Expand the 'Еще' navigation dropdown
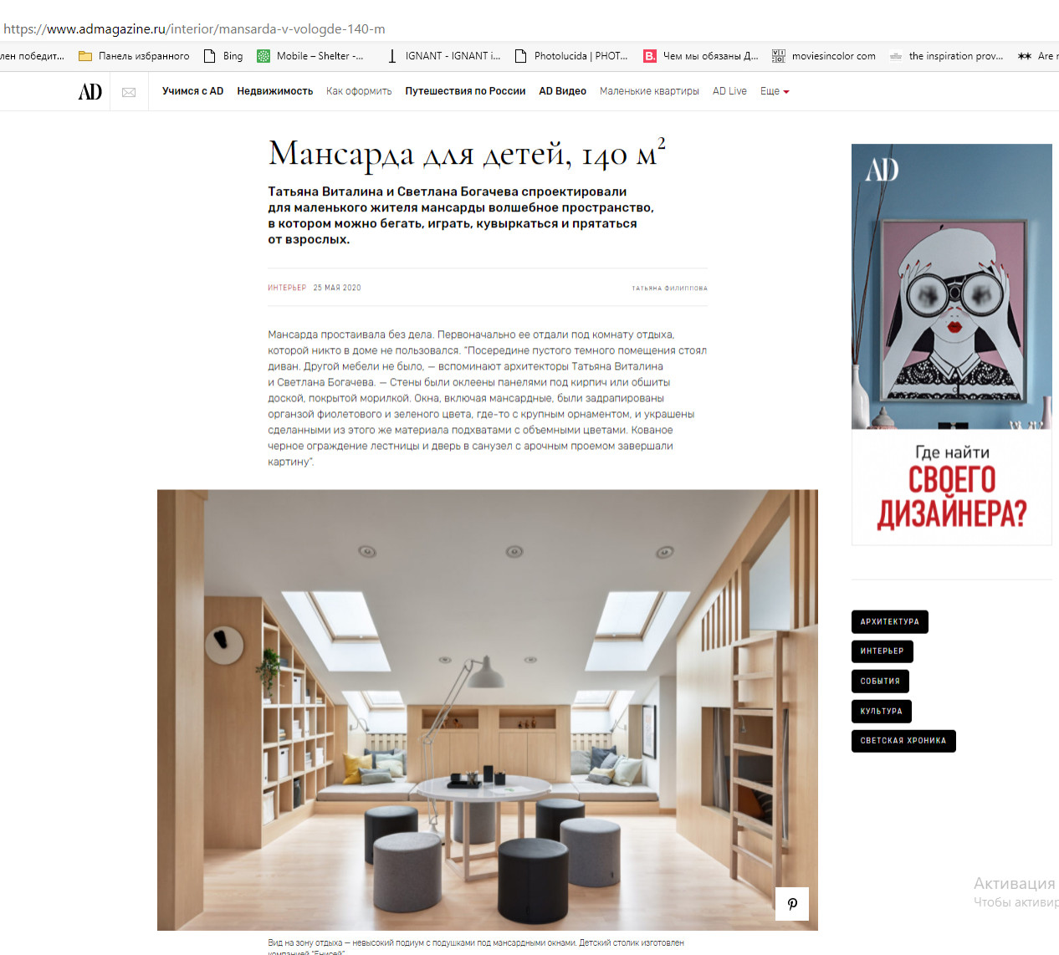Viewport: 1059px width, 955px height. pos(774,91)
